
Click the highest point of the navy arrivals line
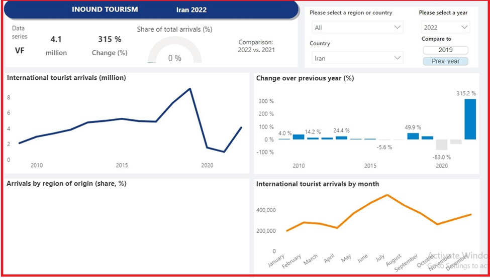[x=189, y=89]
